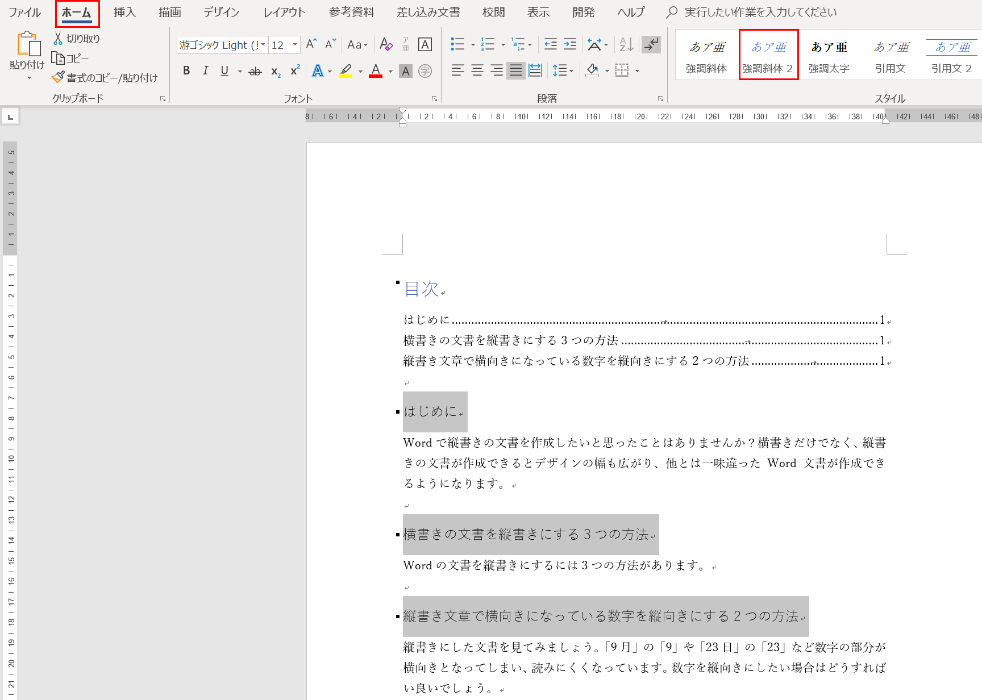Select the Format Painter (書式のコピー/貼り付け) brush
This screenshot has width=982, height=700.
[57, 77]
